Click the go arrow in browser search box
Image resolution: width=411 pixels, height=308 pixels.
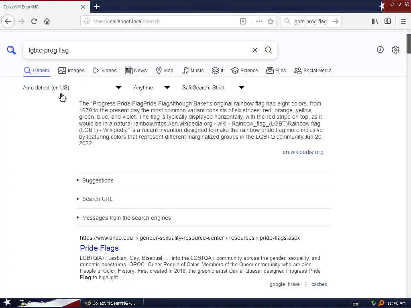(335, 22)
